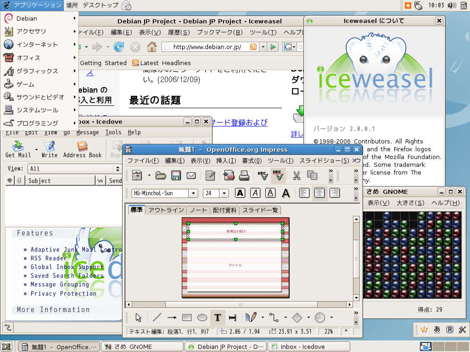
Task: Switch to さめ GNOME taskbar button
Action: coord(142,346)
